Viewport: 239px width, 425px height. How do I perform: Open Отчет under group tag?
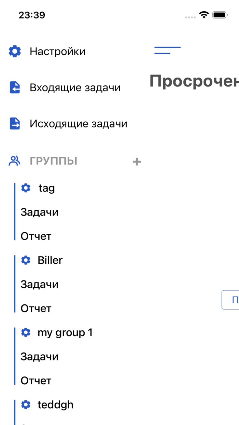[36, 236]
